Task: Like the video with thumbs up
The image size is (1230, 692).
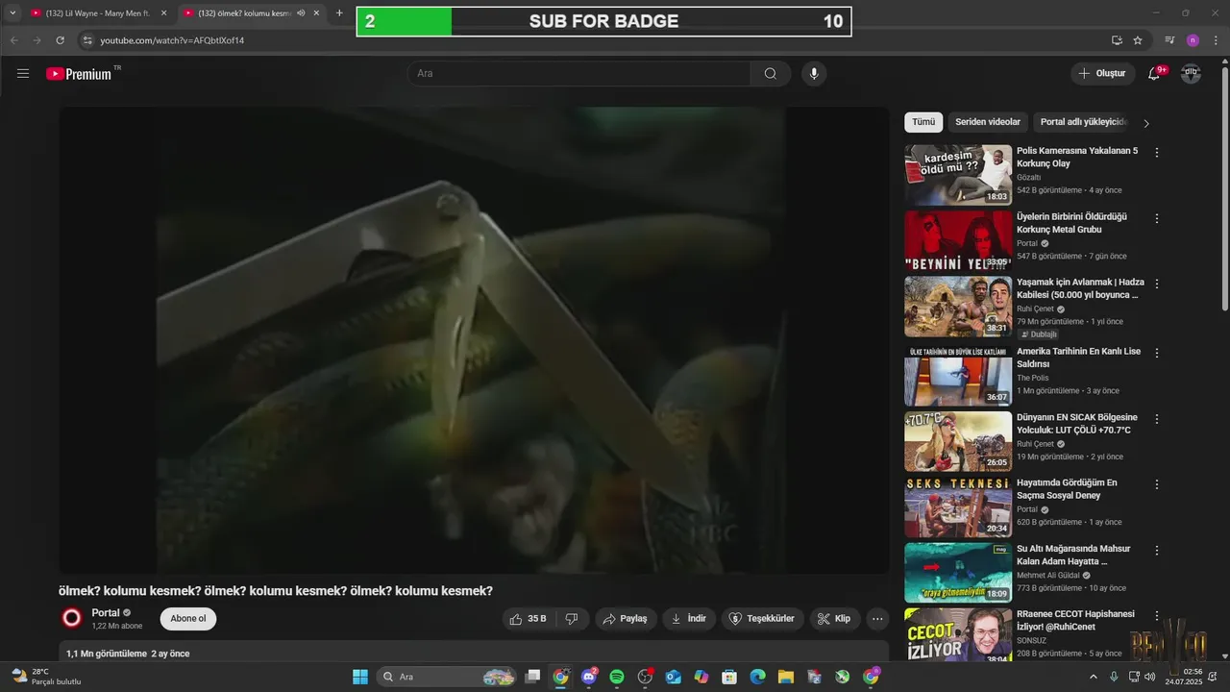Action: (528, 619)
